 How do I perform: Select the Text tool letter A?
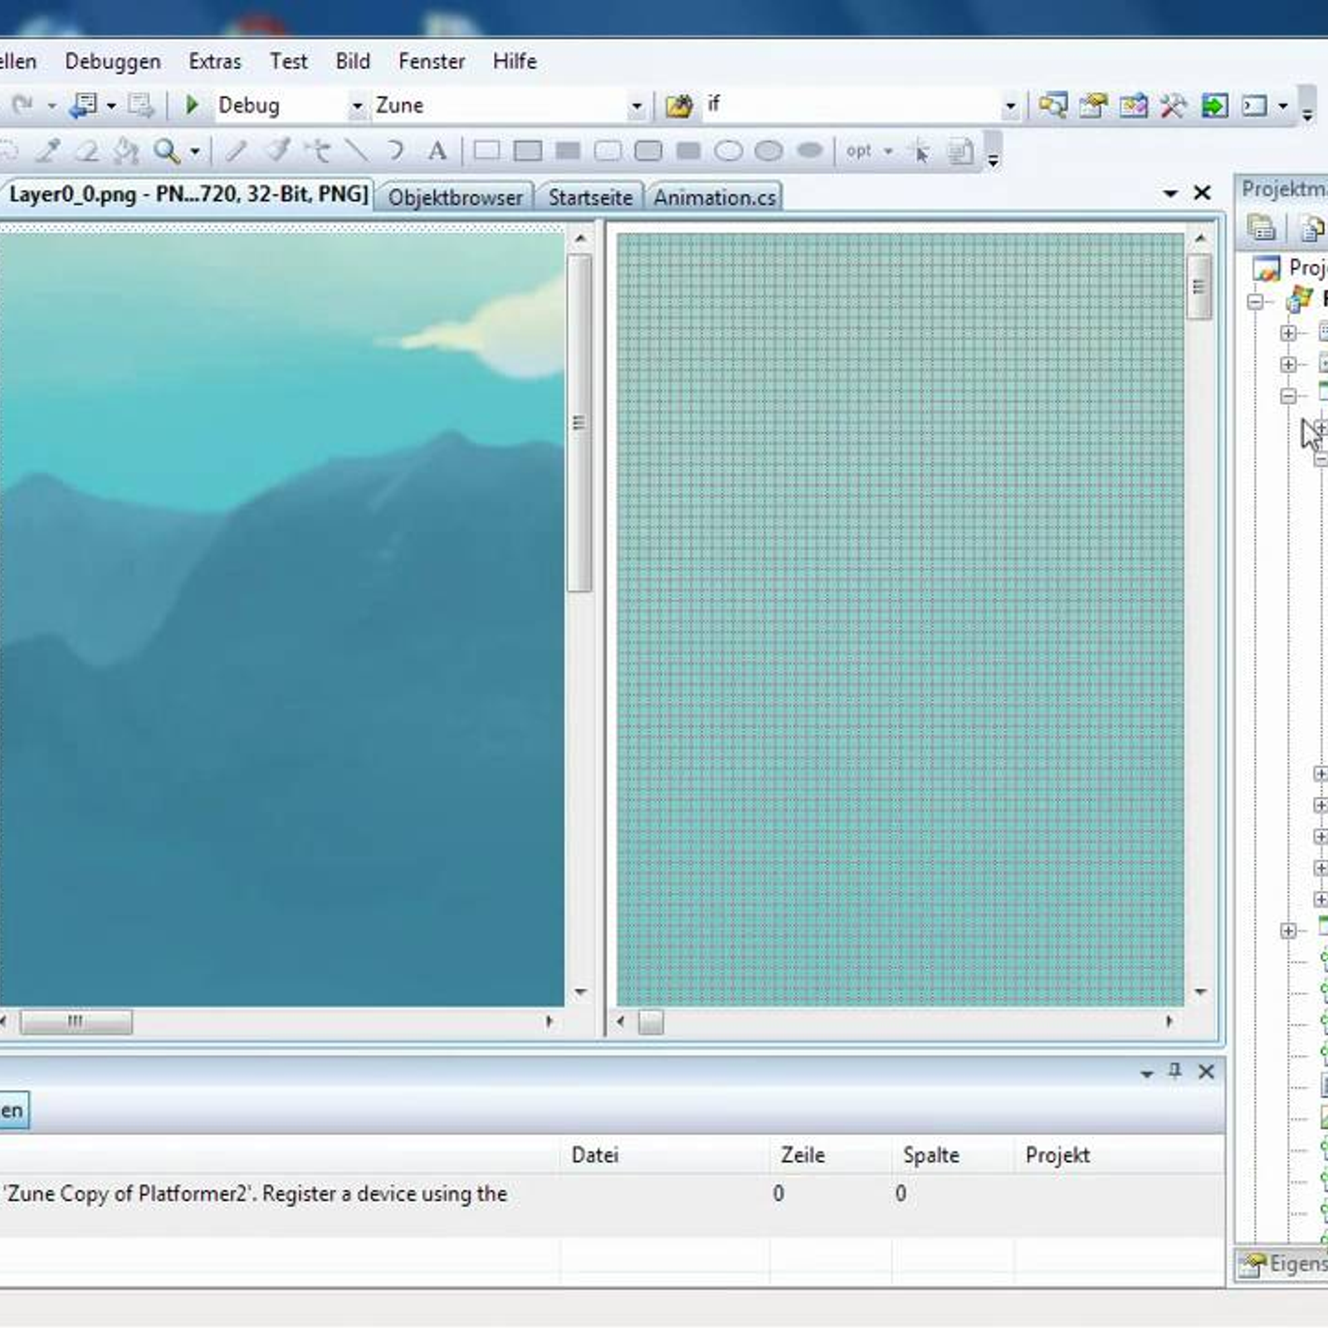[437, 150]
